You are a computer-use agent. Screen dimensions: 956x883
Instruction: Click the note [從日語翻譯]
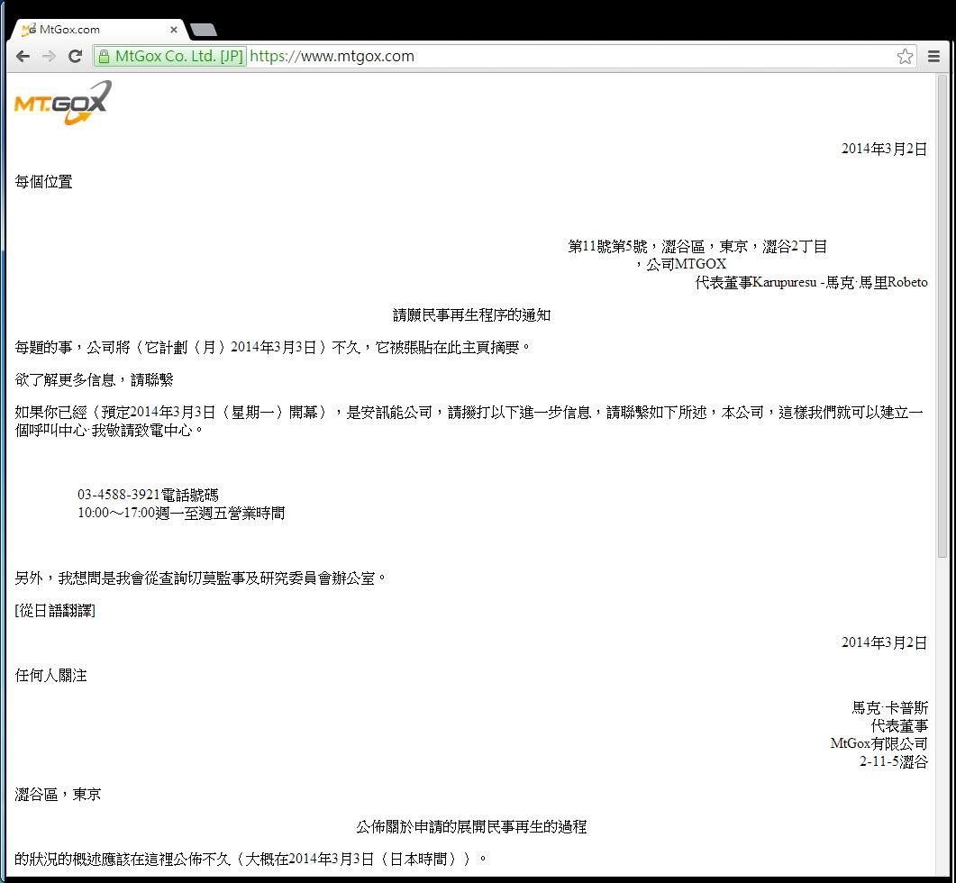tap(55, 610)
